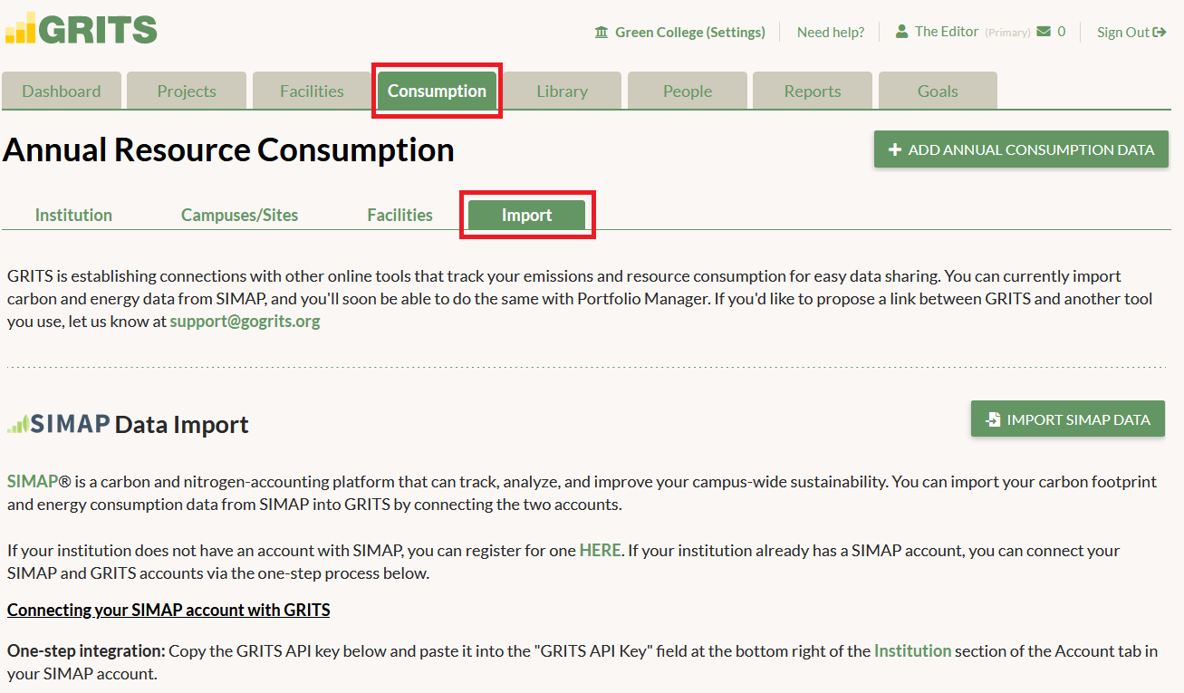Go to the Goals tab
Viewport: 1184px width, 693px height.
938,91
